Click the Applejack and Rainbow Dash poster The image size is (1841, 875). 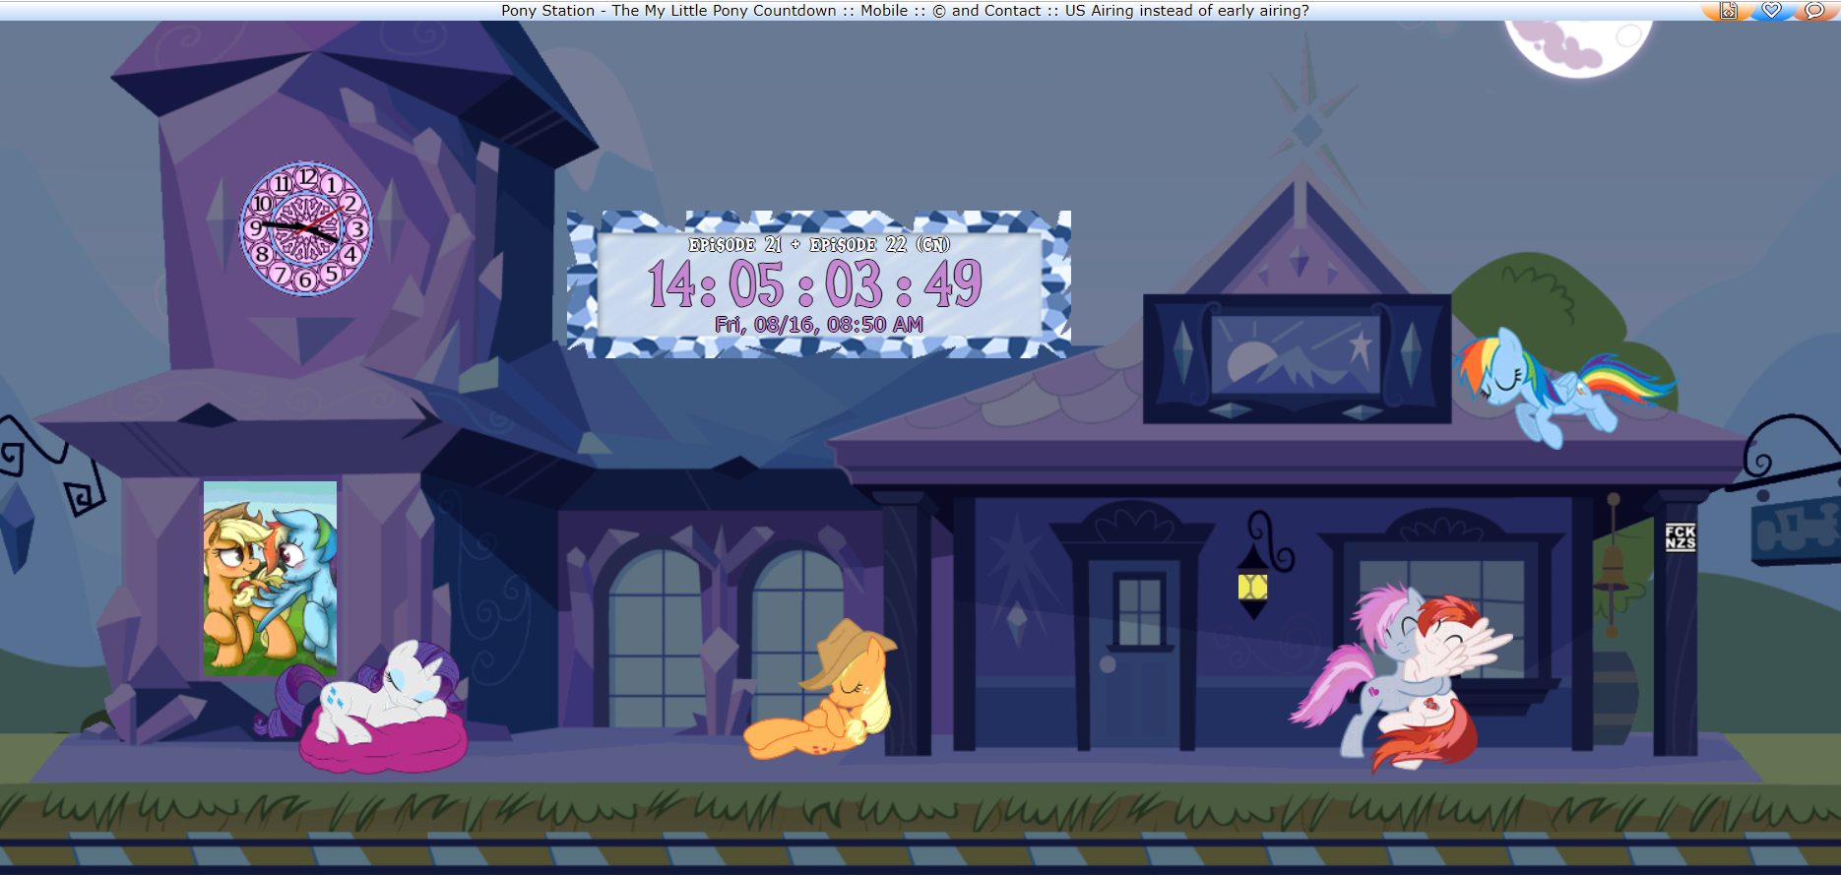pyautogui.click(x=270, y=579)
